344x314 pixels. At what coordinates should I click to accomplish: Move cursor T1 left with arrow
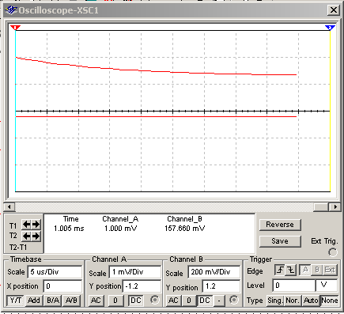tap(26, 225)
